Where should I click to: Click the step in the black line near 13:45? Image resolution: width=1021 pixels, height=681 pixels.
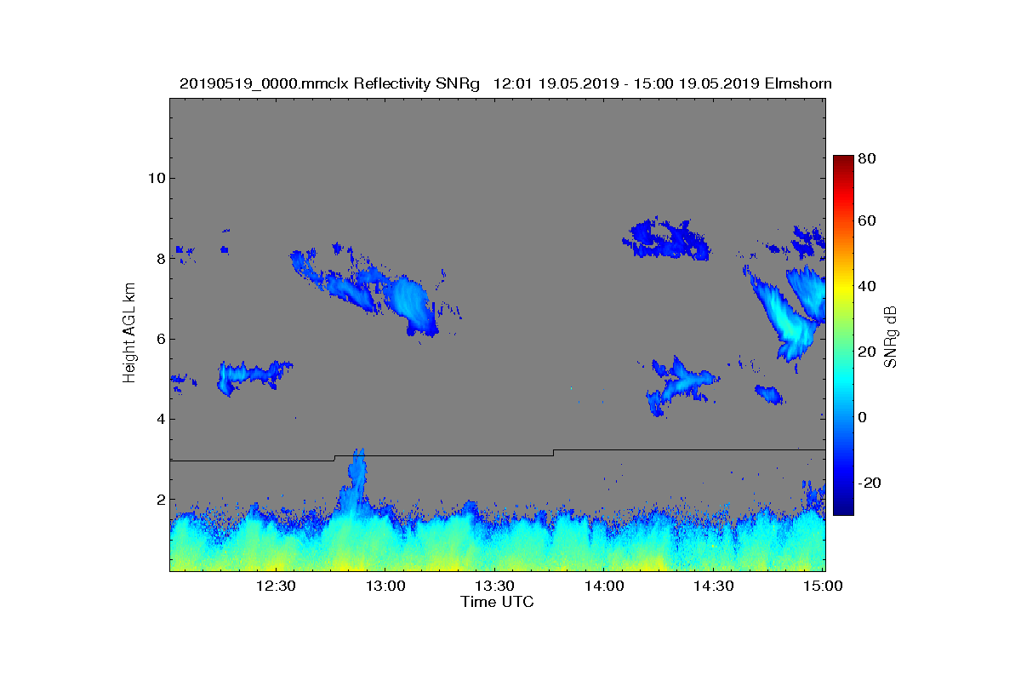point(554,452)
